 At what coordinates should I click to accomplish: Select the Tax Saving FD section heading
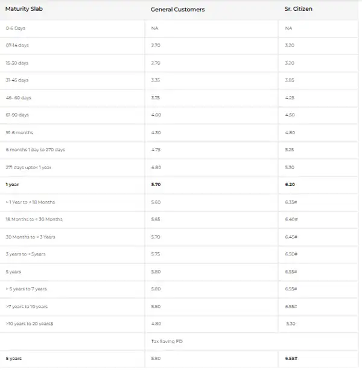(167, 341)
